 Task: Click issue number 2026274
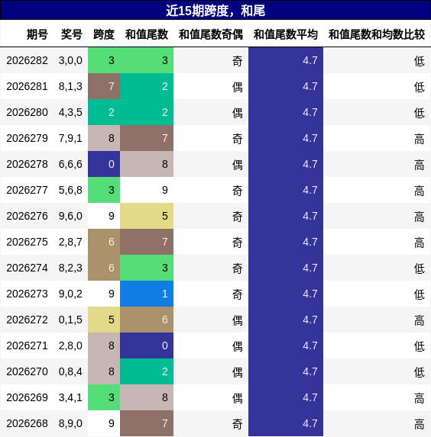tap(27, 268)
